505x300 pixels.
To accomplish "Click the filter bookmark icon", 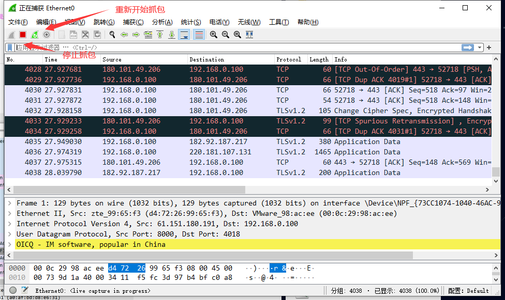I will (x=10, y=48).
